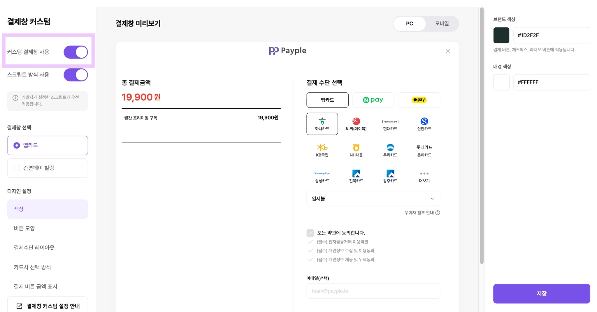Image resolution: width=597 pixels, height=312 pixels.
Task: Check 전자금융거래 이용약관 agreement
Action: click(x=310, y=242)
